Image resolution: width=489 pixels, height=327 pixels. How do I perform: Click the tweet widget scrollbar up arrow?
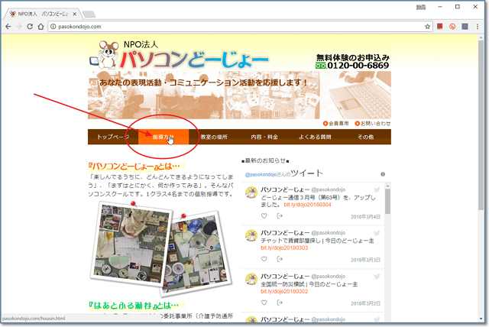click(x=387, y=186)
